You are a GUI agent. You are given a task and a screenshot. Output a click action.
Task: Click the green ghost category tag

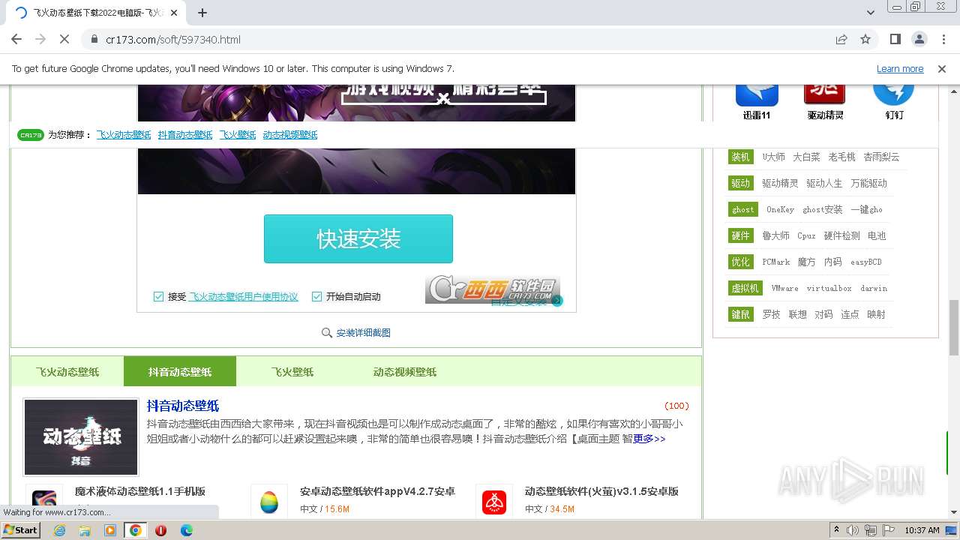pos(743,209)
